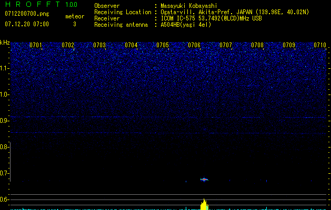Click the 0706 time marker

pyautogui.click(x=194, y=45)
